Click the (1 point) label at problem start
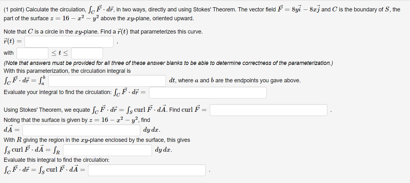Screen dimensions: 410x183 coord(13,9)
